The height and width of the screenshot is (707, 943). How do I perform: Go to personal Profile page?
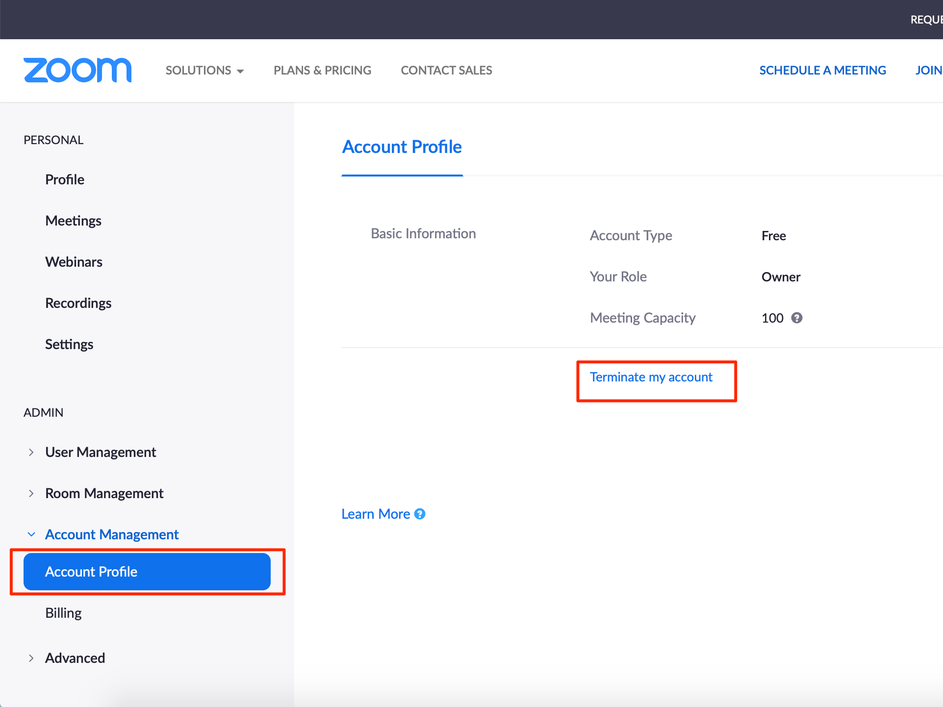pyautogui.click(x=65, y=179)
